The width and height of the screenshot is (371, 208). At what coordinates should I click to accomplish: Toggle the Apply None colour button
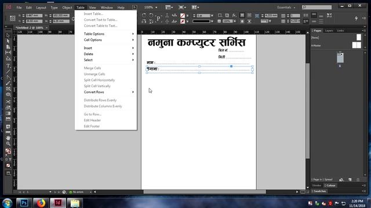click(x=8, y=166)
